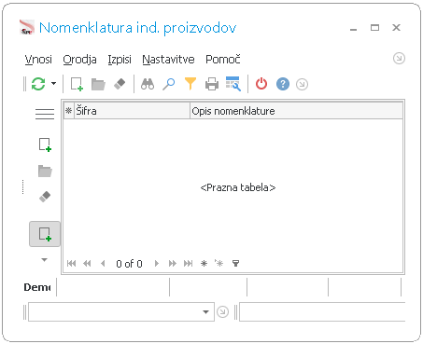This screenshot has width=423, height=344.
Task: Close the Nomenklatura ind. proizvodov window
Action: (396, 28)
